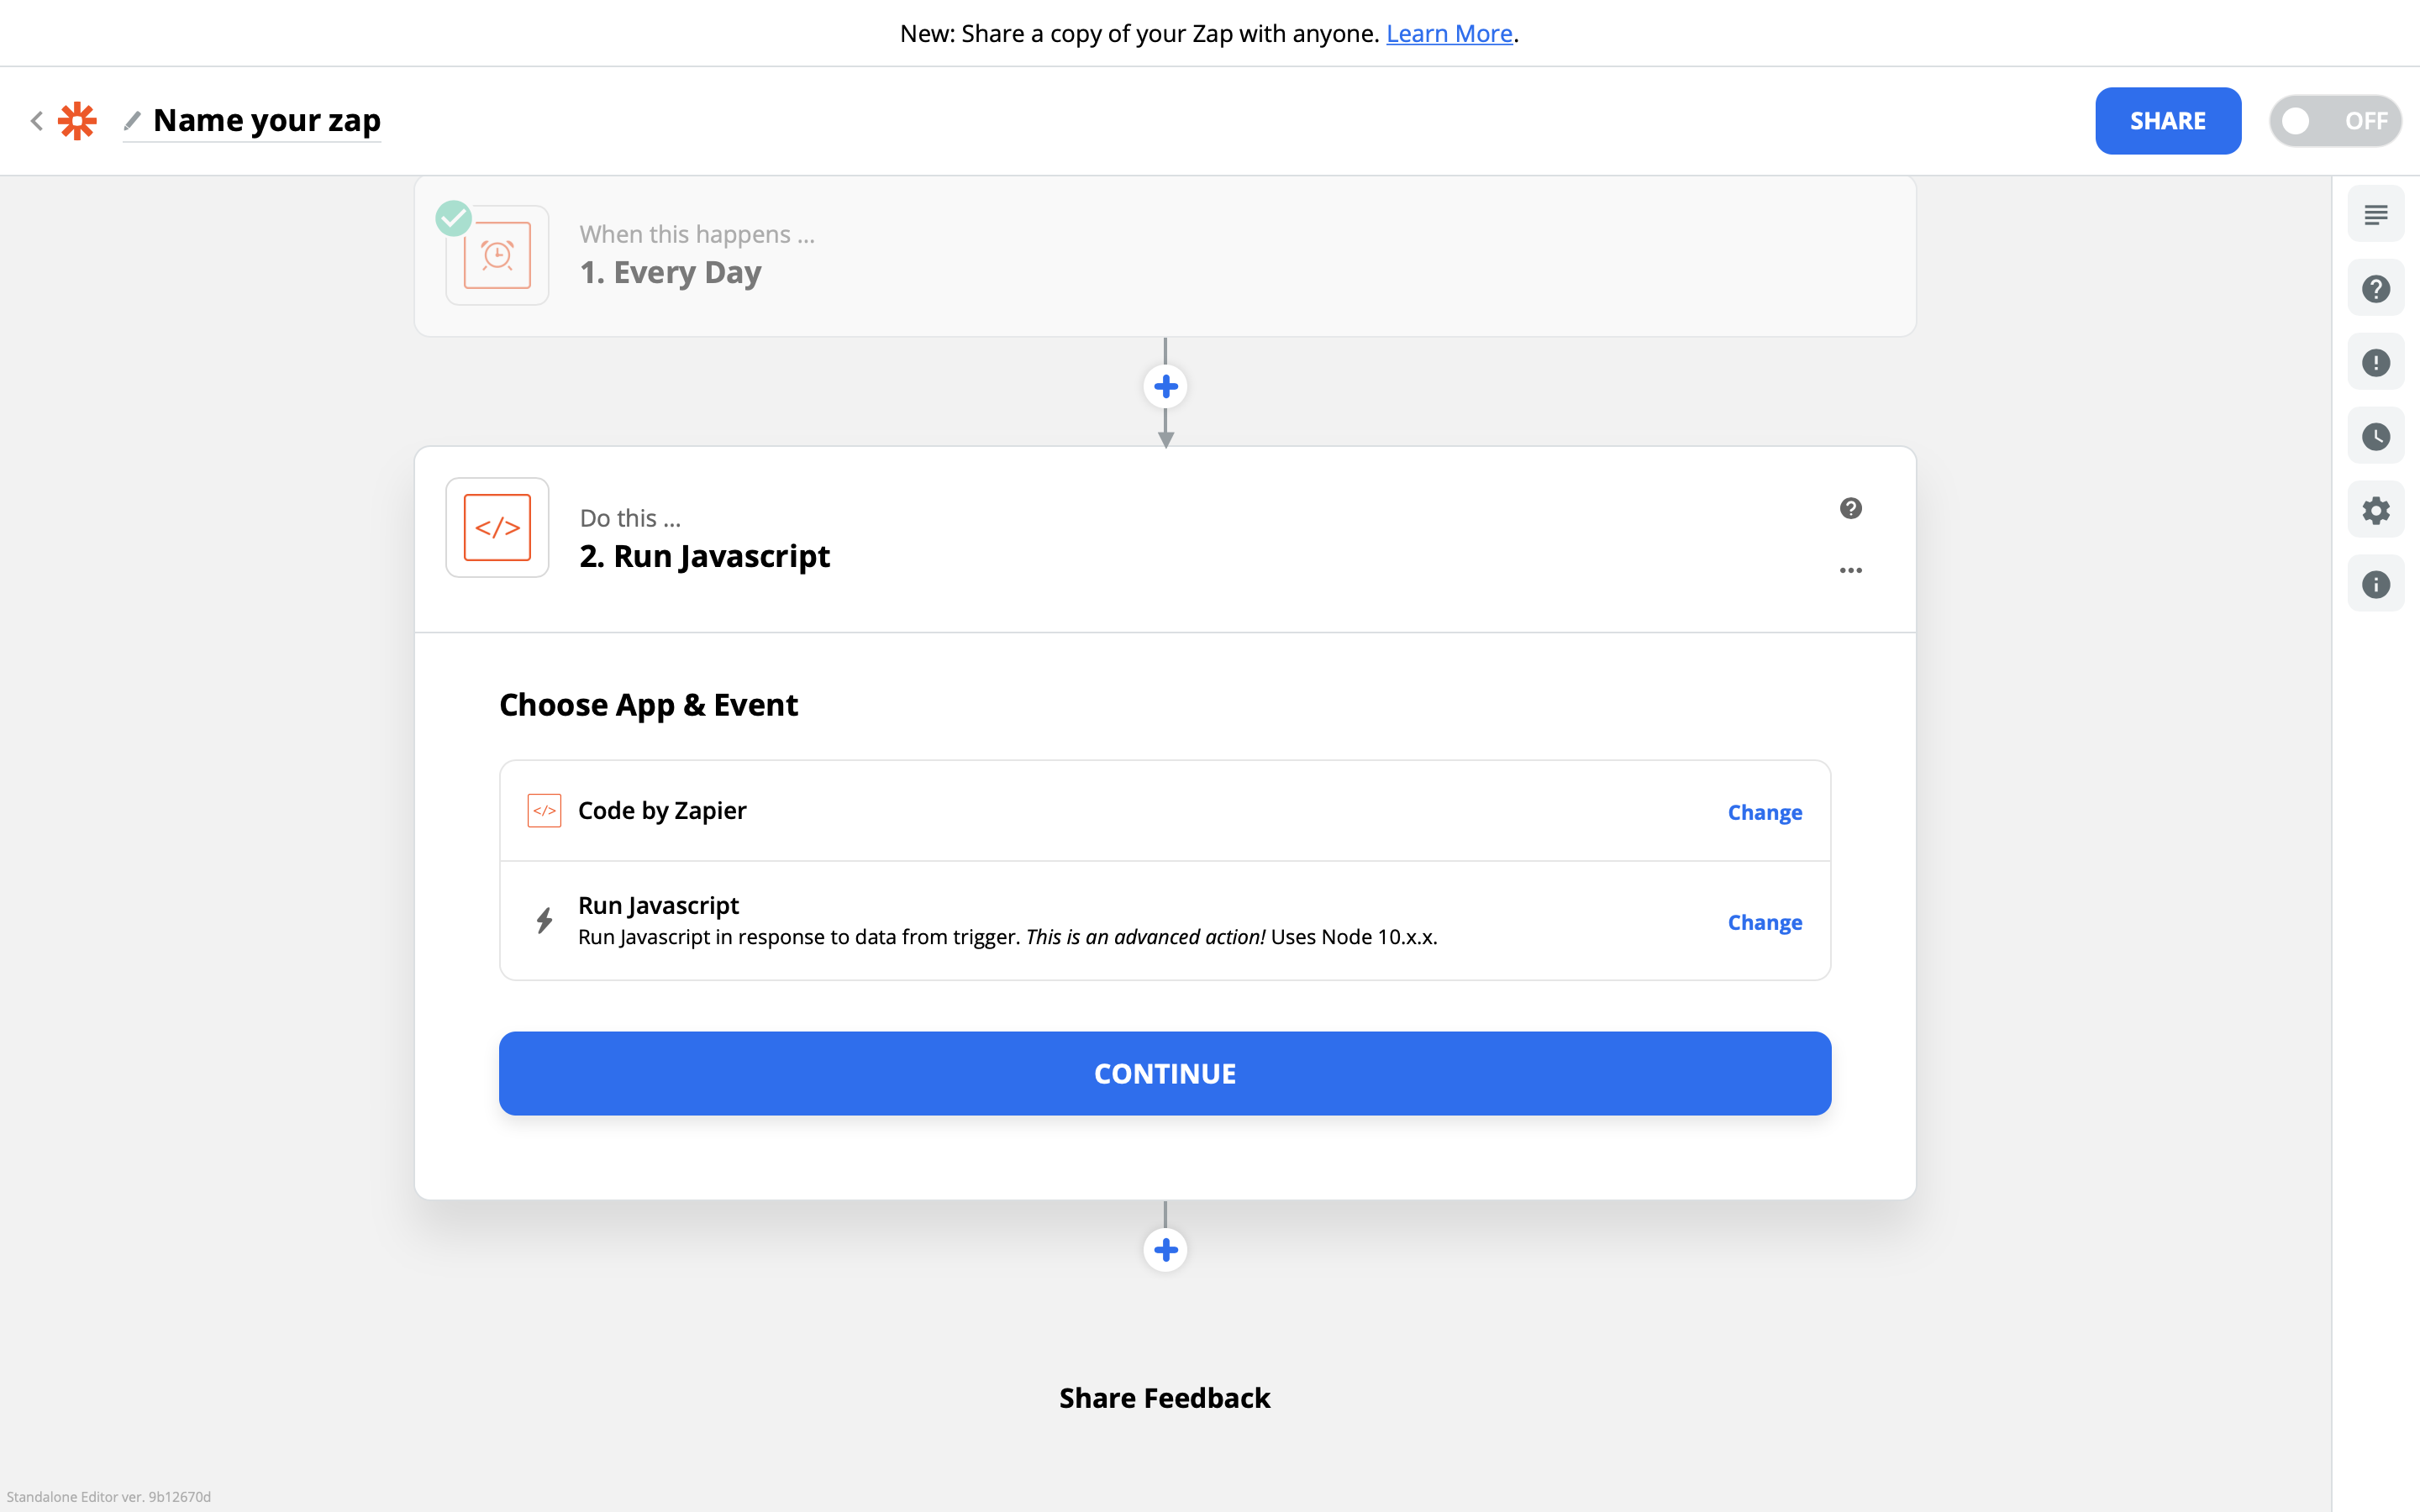The height and width of the screenshot is (1512, 2420).
Task: Click the back arrow chevron
Action: [x=37, y=121]
